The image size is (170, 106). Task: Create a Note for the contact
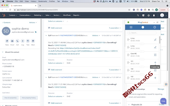coord(7,41)
